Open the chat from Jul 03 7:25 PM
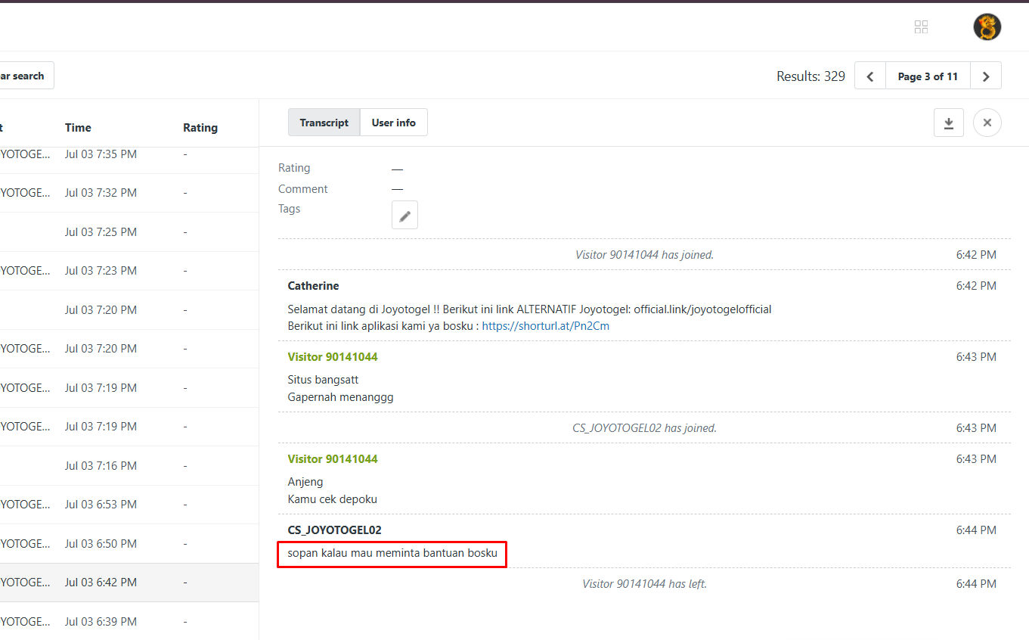 [x=129, y=232]
